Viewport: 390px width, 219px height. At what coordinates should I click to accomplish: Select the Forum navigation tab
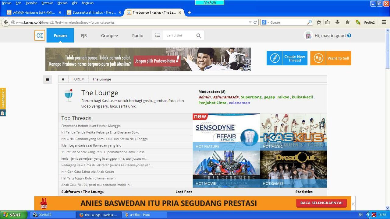pos(60,35)
